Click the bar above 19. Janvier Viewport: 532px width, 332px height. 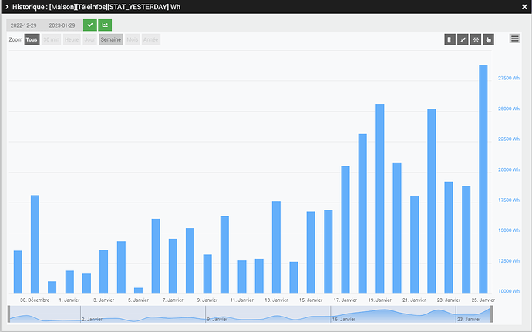pos(380,199)
